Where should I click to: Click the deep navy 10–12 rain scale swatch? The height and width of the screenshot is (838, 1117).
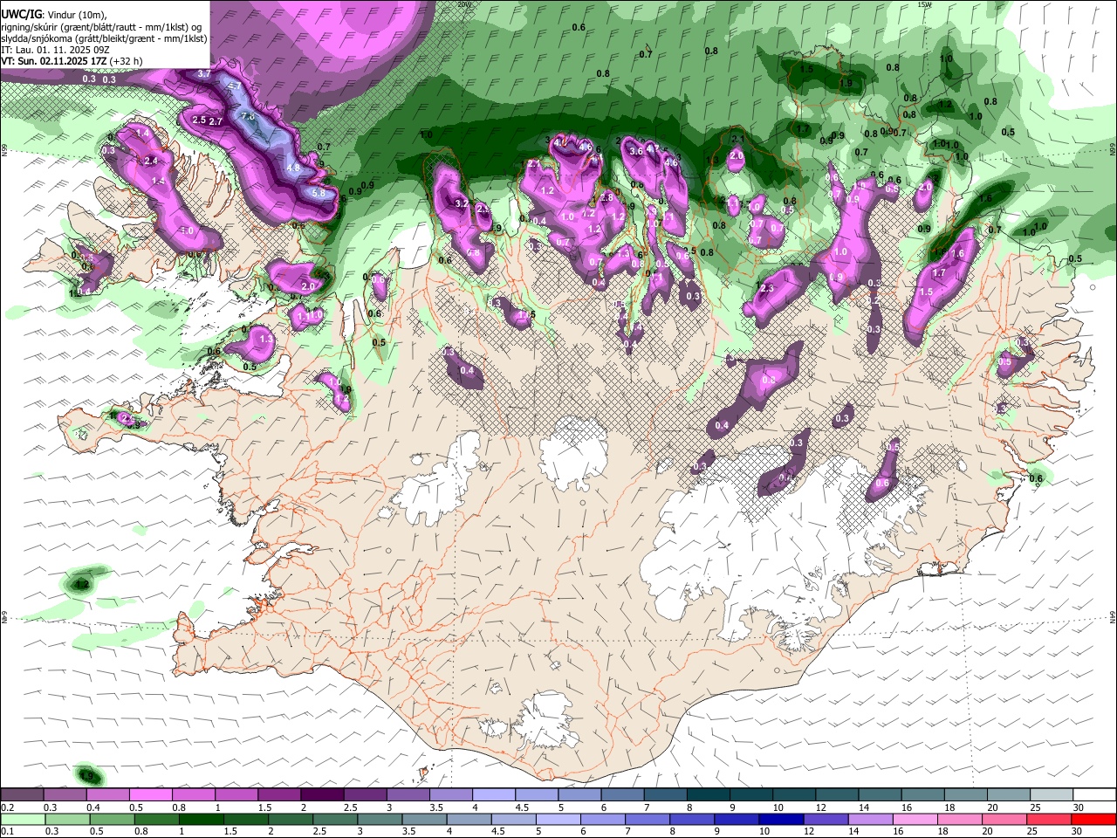coord(780,819)
